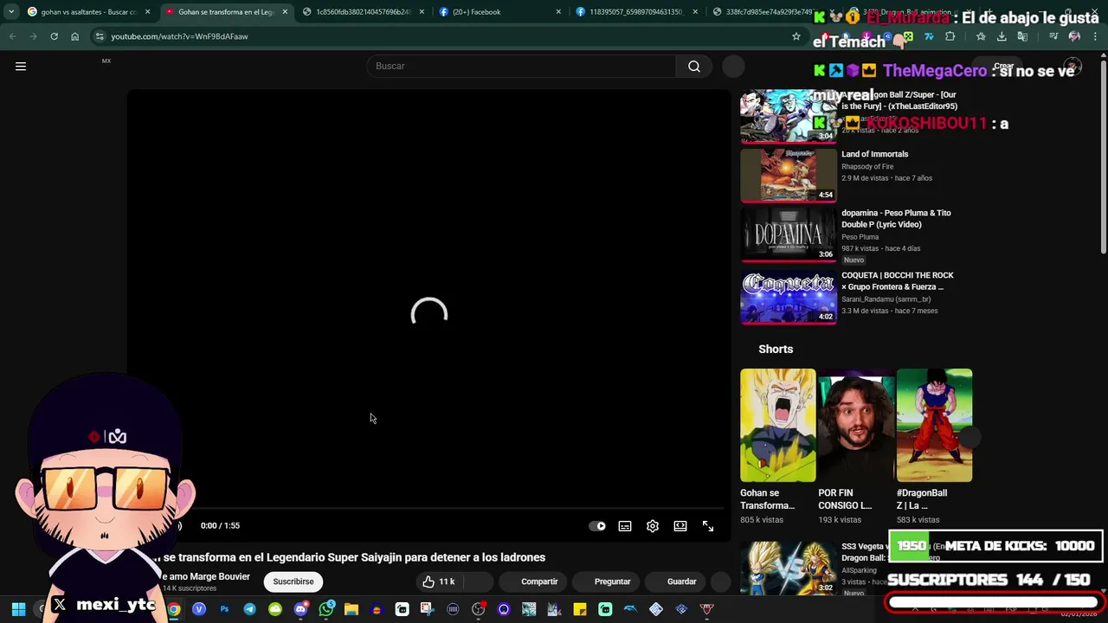This screenshot has height=623, width=1108.
Task: Open the sticky notes taskbar icon
Action: click(x=580, y=609)
